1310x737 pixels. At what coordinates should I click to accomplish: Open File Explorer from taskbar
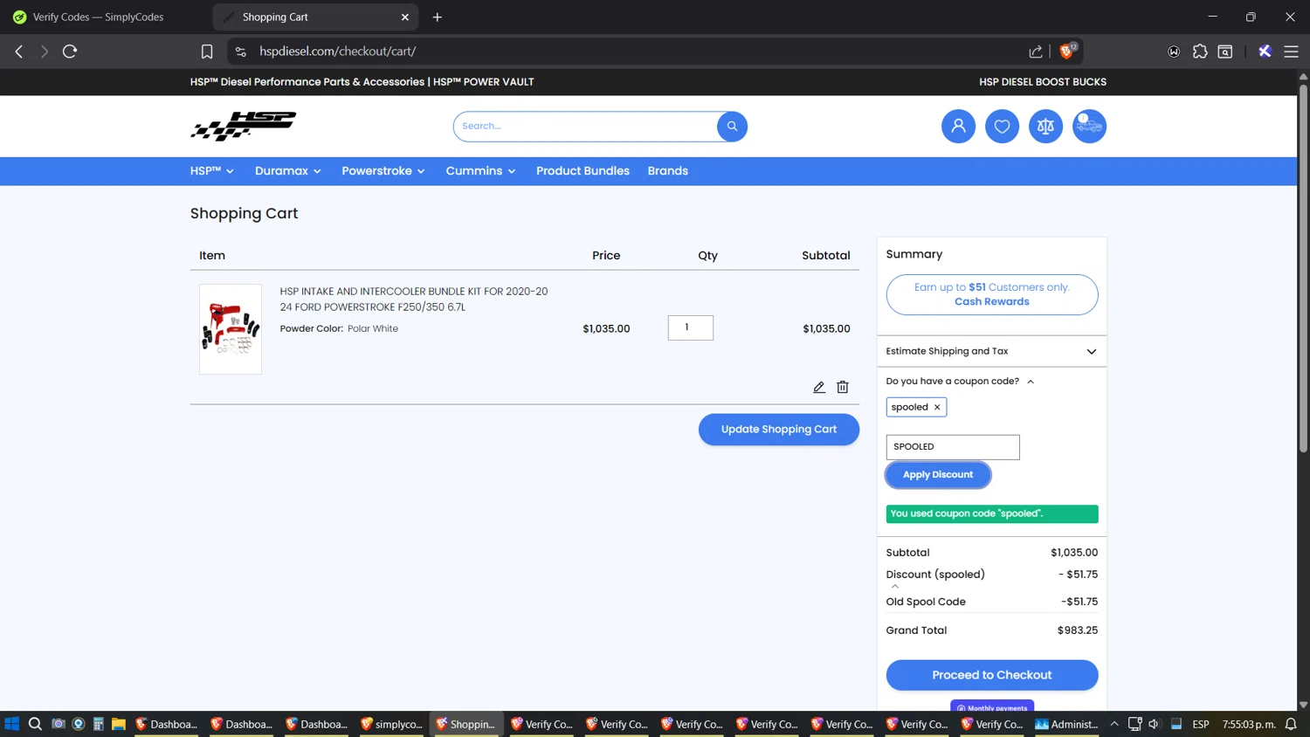(x=119, y=724)
